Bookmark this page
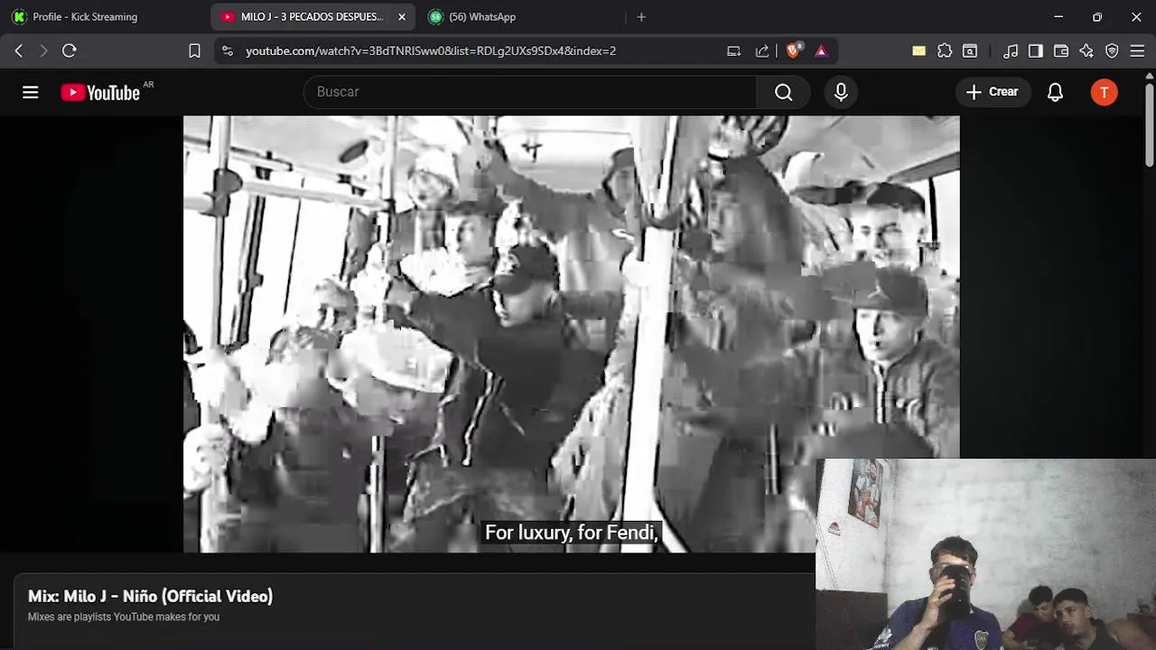The image size is (1156, 650). pos(194,51)
